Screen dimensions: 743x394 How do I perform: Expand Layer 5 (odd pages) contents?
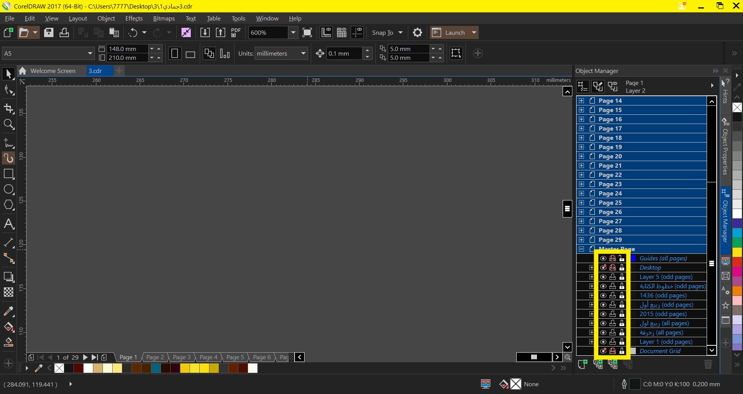pyautogui.click(x=591, y=277)
